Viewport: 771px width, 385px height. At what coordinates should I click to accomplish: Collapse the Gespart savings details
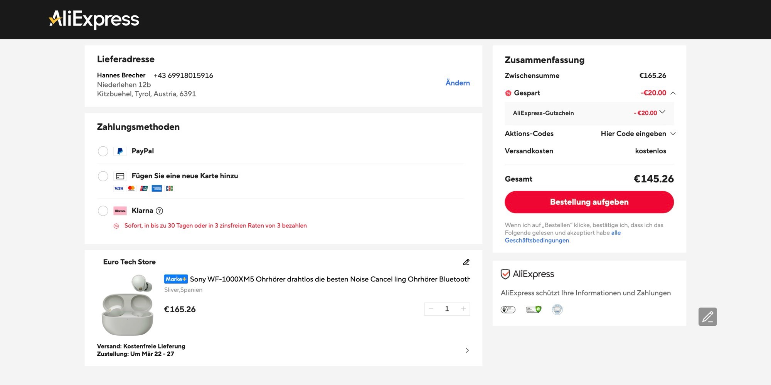[x=673, y=93]
